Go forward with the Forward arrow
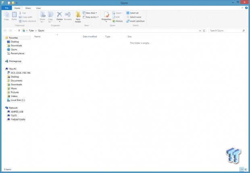The image size is (250, 173). point(10,31)
